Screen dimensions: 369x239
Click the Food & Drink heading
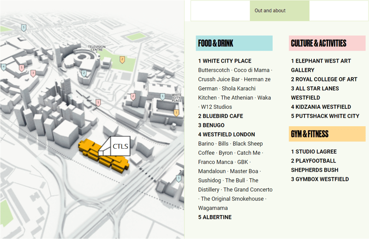coord(234,43)
